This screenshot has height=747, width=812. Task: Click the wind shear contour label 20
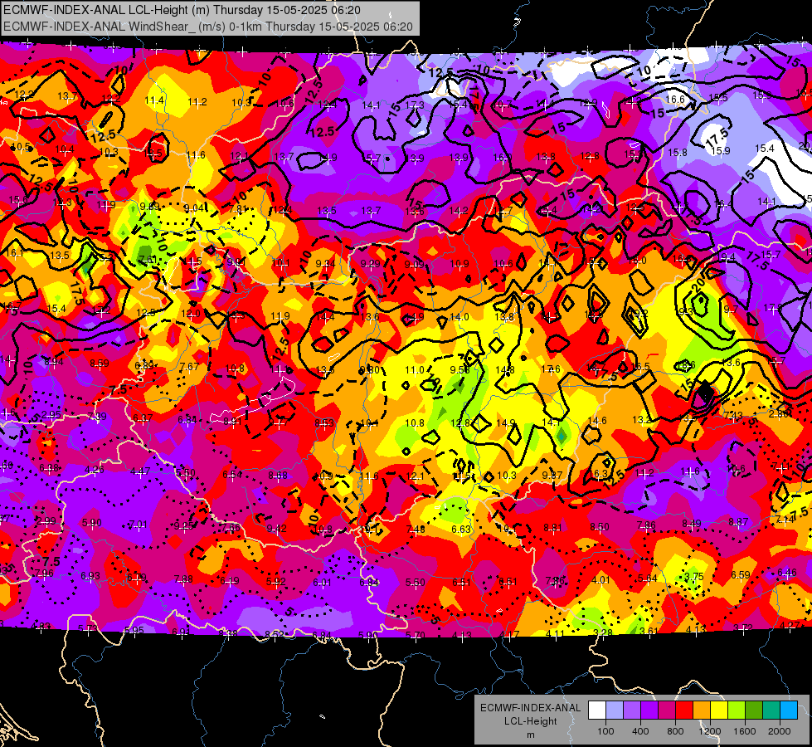click(x=699, y=284)
